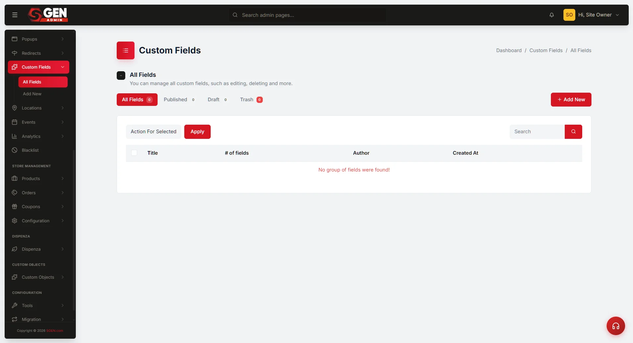Viewport: 633px width, 343px height.
Task: Expand the Locations menu chevron
Action: click(63, 108)
